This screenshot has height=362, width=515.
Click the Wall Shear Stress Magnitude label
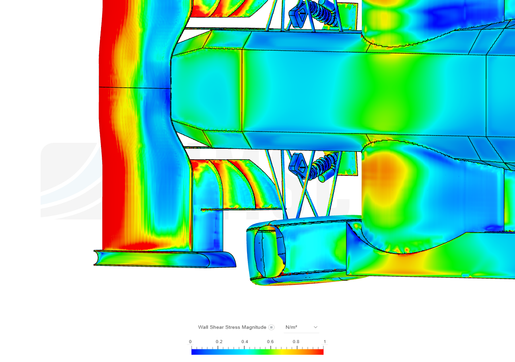point(232,327)
